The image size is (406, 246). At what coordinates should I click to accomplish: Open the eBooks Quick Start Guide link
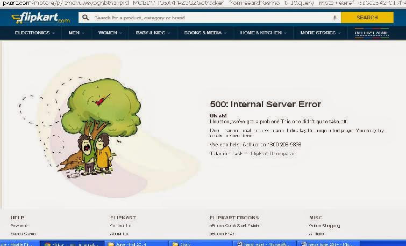[x=234, y=225]
